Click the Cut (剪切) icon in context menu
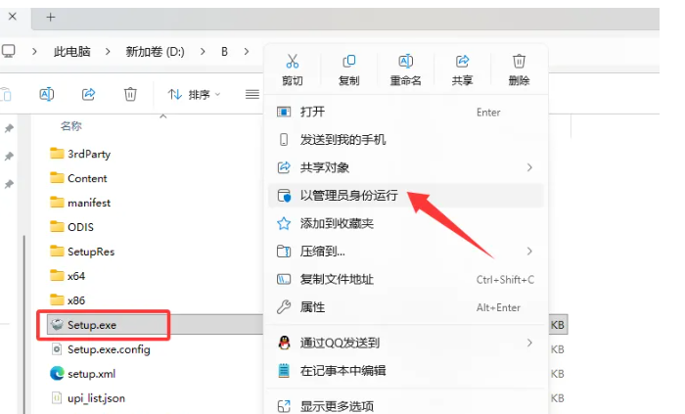The height and width of the screenshot is (414, 685). pyautogui.click(x=292, y=62)
